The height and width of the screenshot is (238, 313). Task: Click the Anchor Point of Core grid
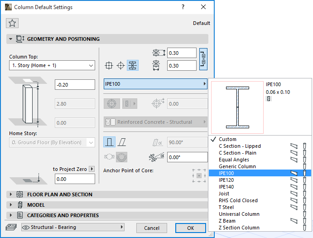[199, 175]
